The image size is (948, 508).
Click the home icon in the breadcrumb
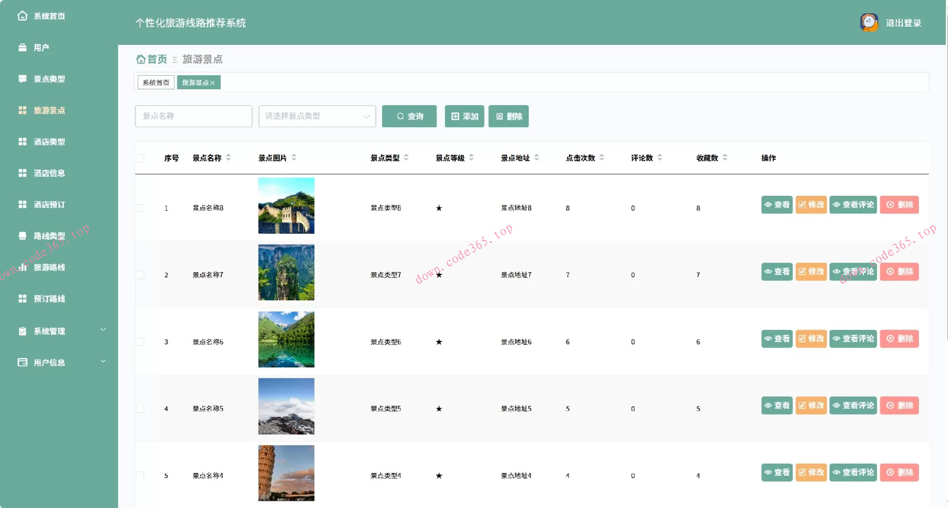point(141,60)
